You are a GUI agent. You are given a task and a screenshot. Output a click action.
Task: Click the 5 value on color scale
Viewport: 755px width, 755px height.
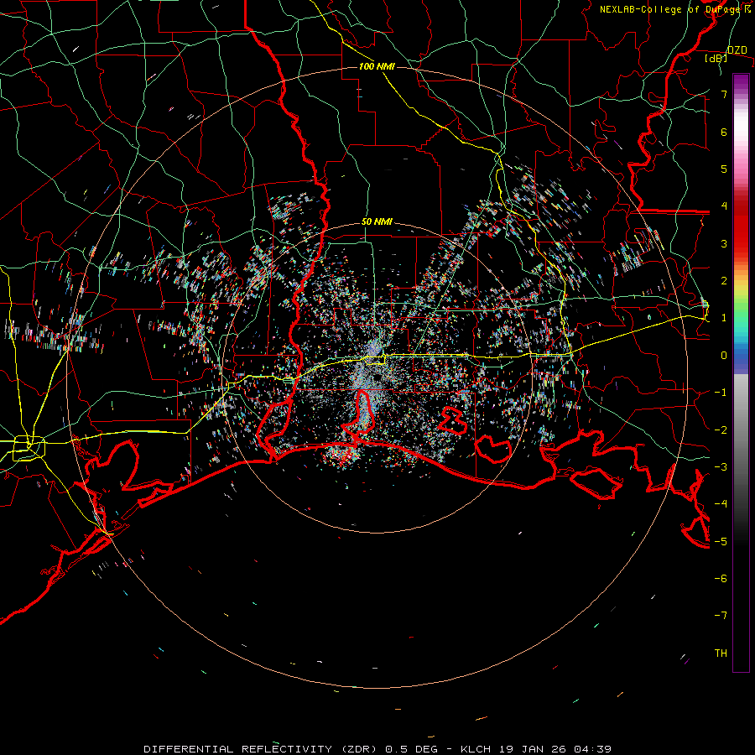pyautogui.click(x=724, y=169)
